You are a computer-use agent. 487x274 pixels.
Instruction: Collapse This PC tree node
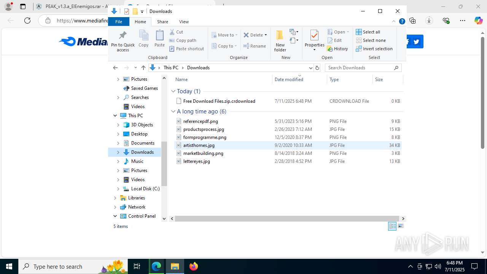click(x=115, y=116)
